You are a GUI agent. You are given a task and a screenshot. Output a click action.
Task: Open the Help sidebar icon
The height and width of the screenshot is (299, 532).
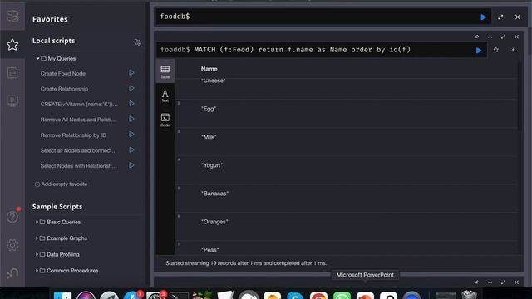coord(12,217)
